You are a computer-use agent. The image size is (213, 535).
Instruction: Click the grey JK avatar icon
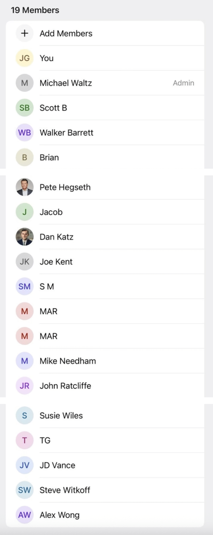[x=25, y=261]
